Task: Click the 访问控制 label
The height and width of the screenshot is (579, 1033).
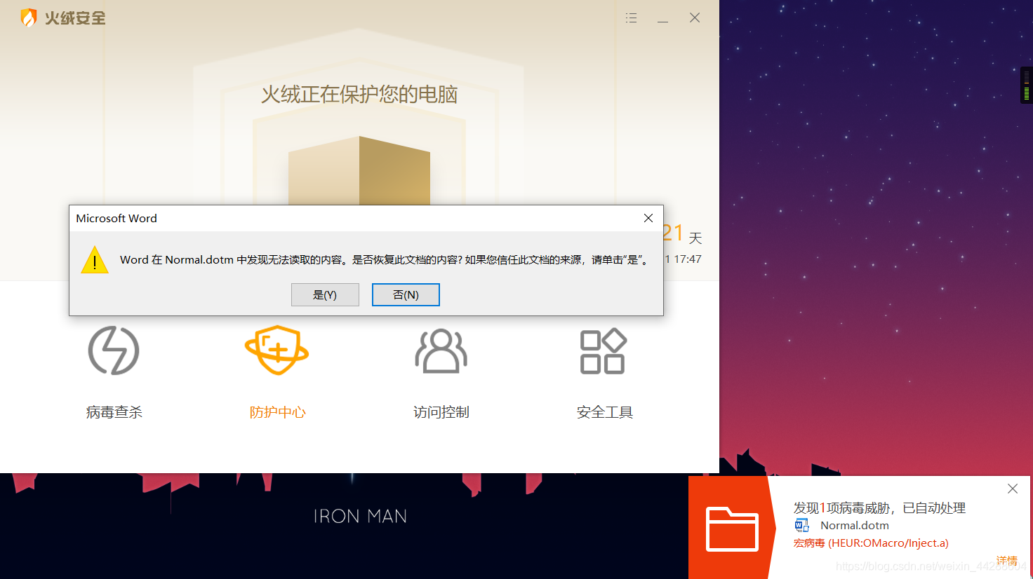Action: coord(441,412)
